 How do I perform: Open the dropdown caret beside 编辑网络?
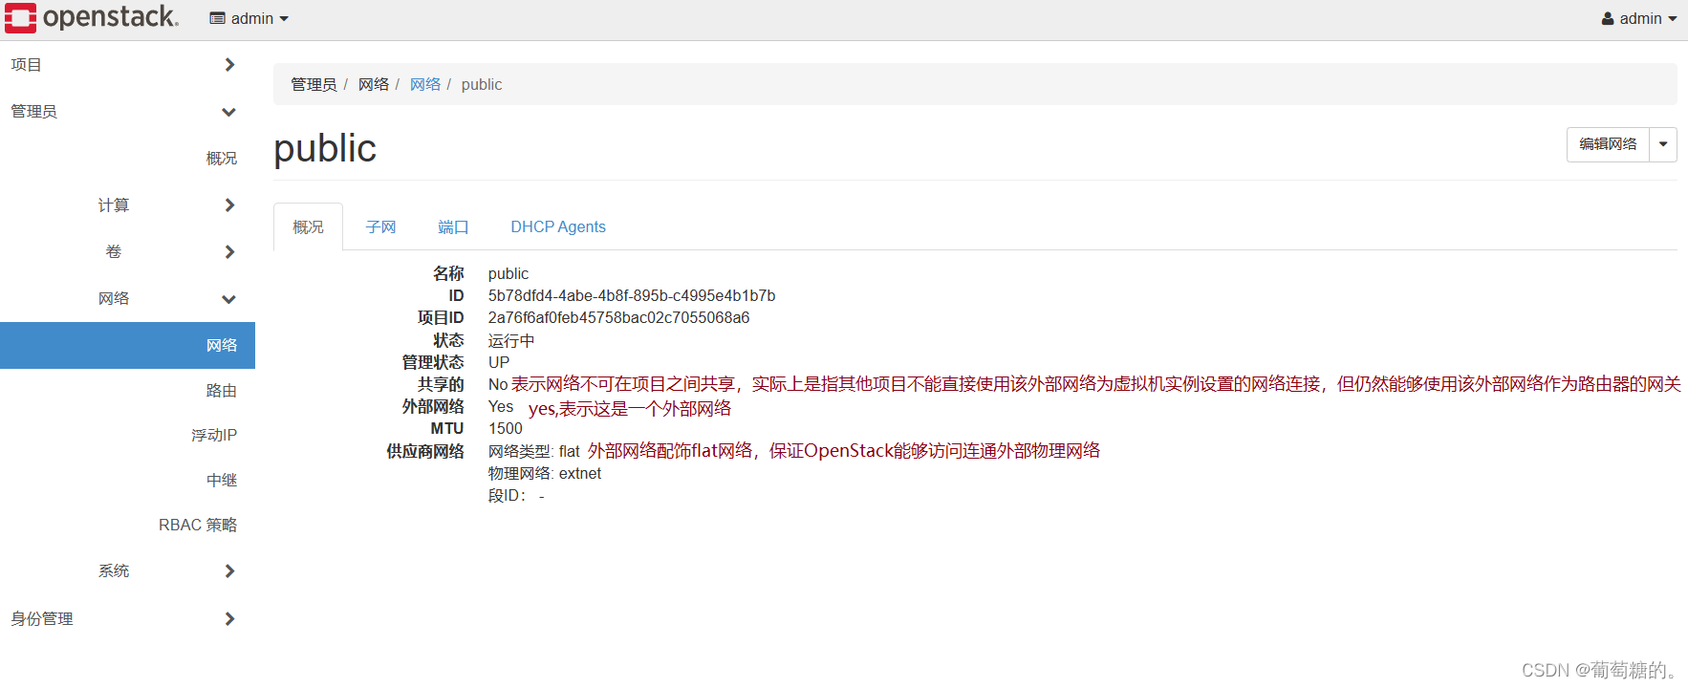click(x=1663, y=144)
